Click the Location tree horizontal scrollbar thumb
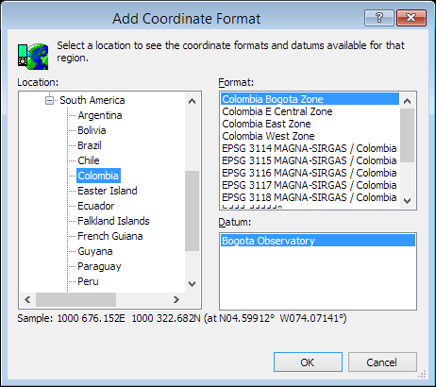The width and height of the screenshot is (436, 387). [x=75, y=299]
